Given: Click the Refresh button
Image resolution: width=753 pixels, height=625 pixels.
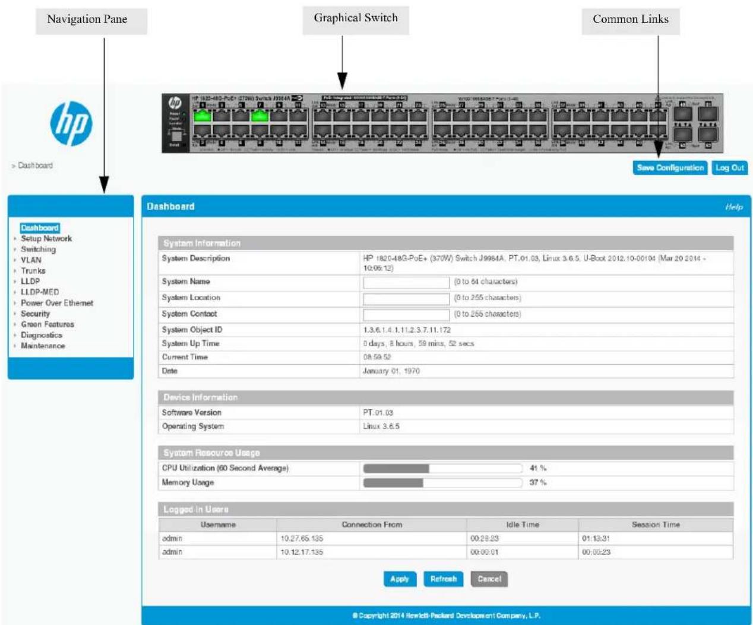Looking at the screenshot, I should click(x=444, y=579).
